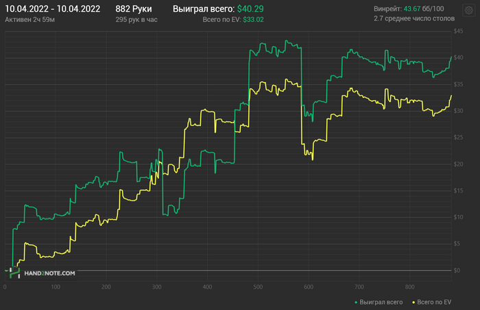This screenshot has width=480, height=310.
Task: Select the date range 10.04.2022 - 10.04.2022
Action: tap(53, 9)
